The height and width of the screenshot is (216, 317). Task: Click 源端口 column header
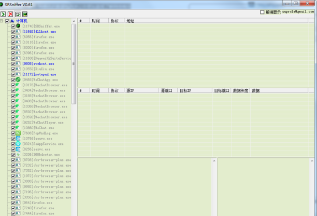168,90
